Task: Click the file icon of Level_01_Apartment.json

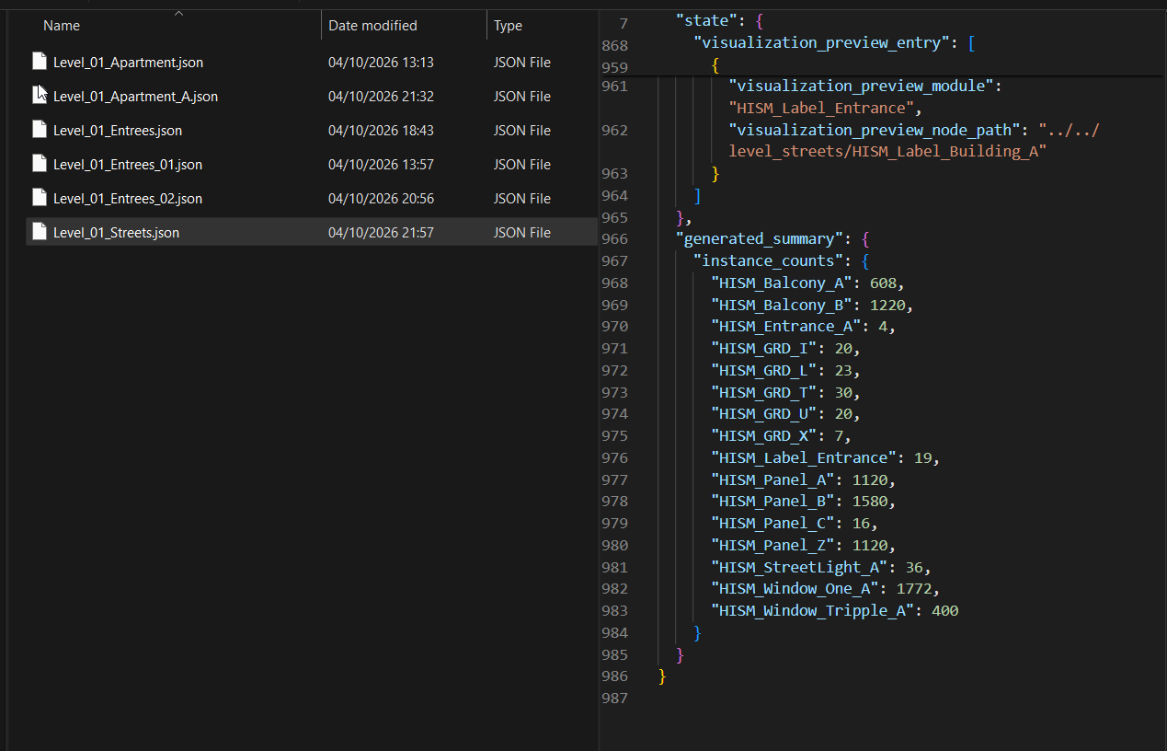Action: point(39,62)
